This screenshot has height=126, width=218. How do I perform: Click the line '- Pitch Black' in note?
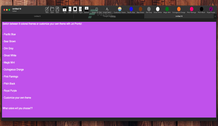[x=9, y=84]
